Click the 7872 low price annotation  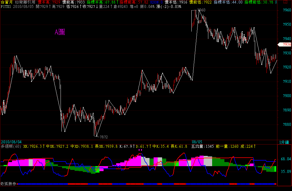(104, 137)
